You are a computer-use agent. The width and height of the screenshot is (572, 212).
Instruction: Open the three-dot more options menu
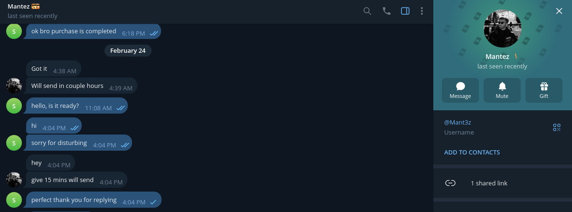tap(422, 11)
